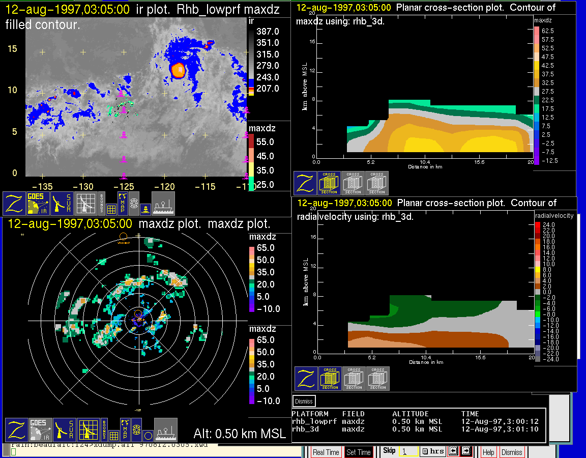Screen dimensions: 586x458
Task: Click the 62.5 swatch on the maxdz color scale
Action: [536, 31]
